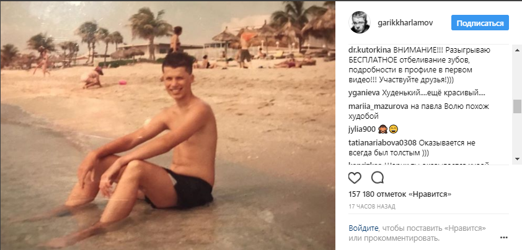Click the comments scrollbar thumb

pos(517,106)
